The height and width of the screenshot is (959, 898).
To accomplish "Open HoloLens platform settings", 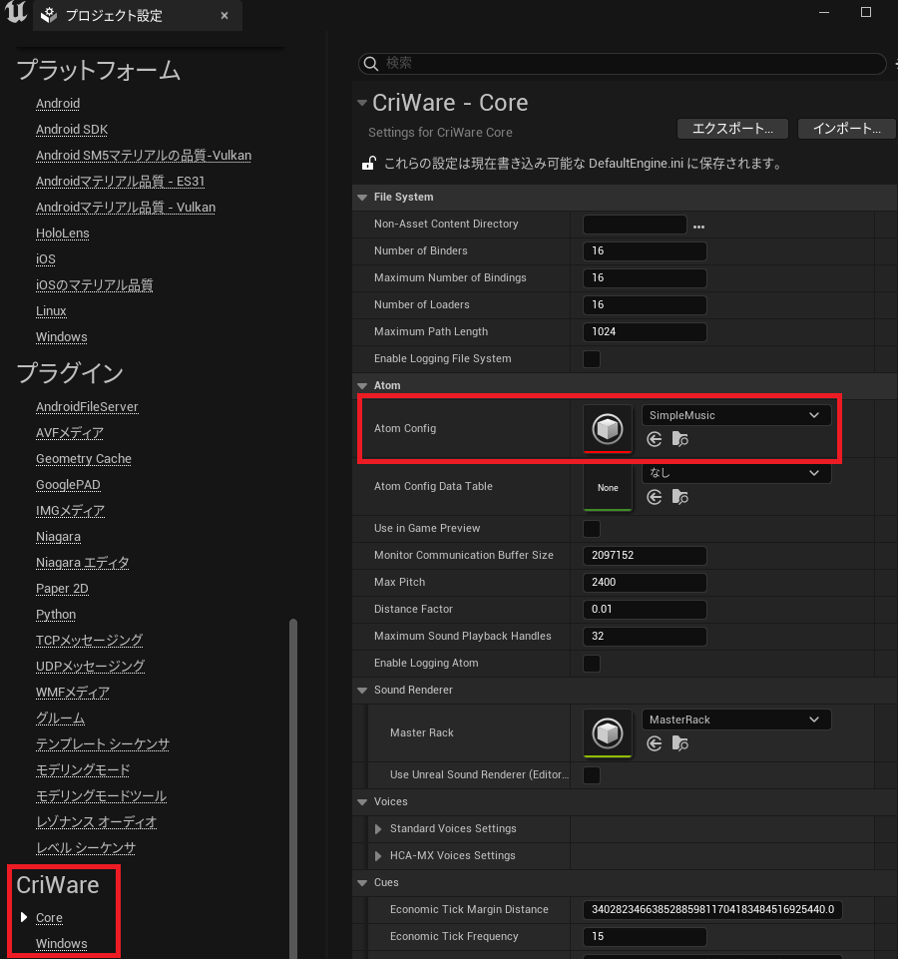I will pos(63,234).
